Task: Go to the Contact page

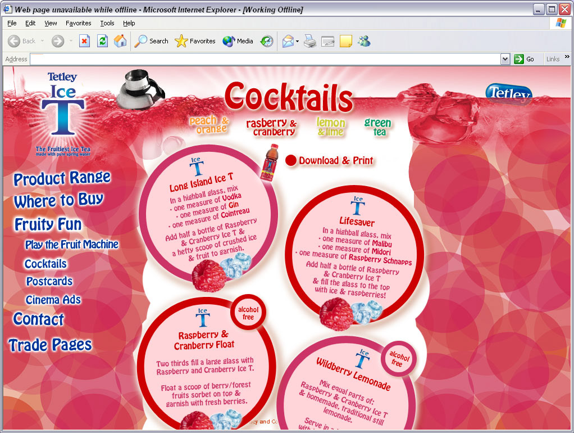Action: [38, 319]
